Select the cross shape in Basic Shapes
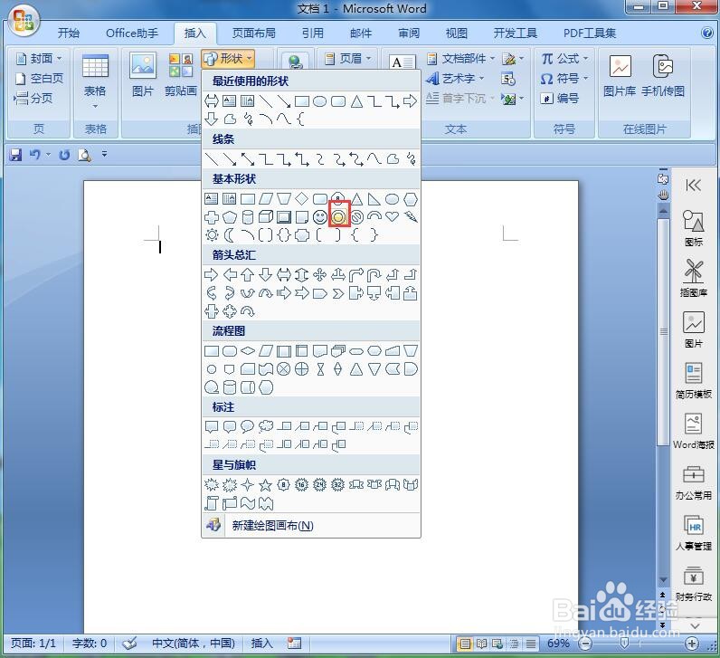720x658 pixels. 212,217
